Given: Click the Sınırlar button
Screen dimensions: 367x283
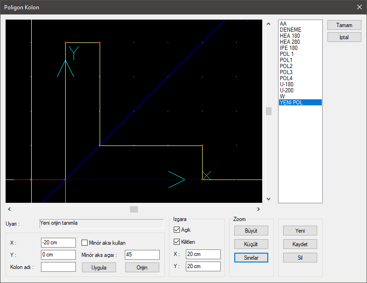Looking at the screenshot, I should click(x=251, y=257).
